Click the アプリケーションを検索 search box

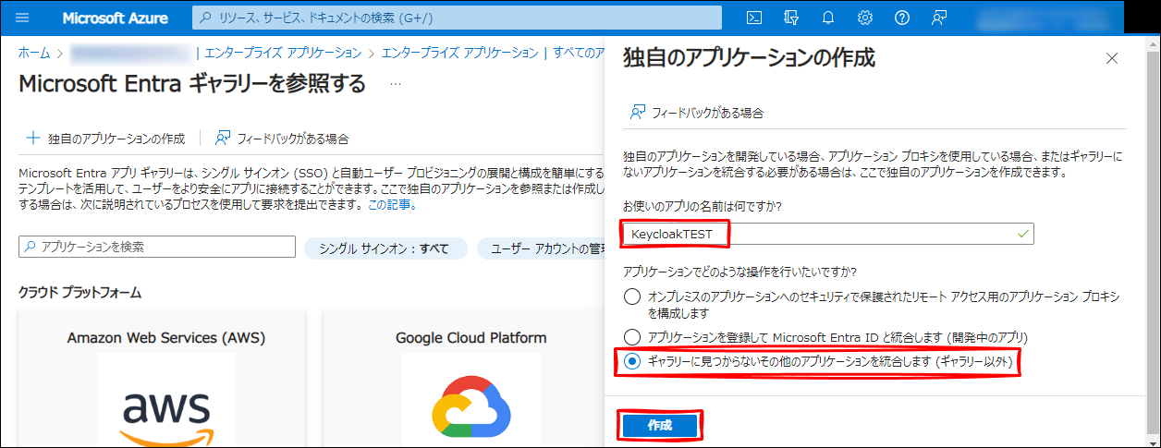pos(157,248)
